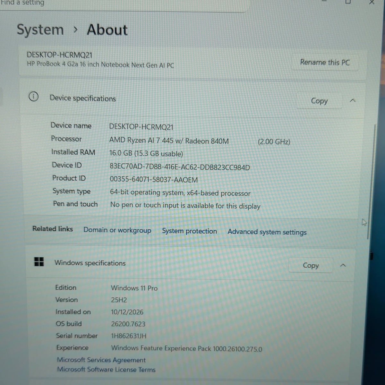Copy the device specifications
The image size is (385, 385).
[x=319, y=101]
